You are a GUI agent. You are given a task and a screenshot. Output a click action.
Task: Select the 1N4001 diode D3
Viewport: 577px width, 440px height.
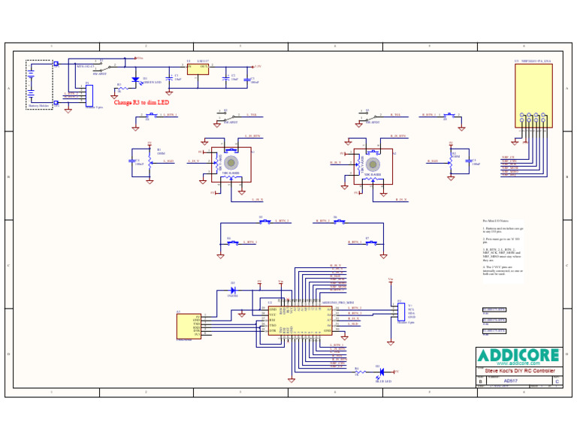[x=233, y=291]
